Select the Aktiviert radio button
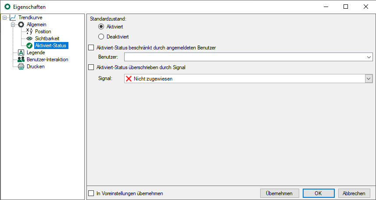 tap(101, 27)
